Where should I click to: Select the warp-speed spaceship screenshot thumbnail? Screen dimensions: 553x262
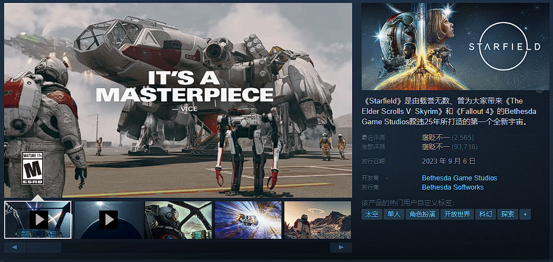pos(248,220)
